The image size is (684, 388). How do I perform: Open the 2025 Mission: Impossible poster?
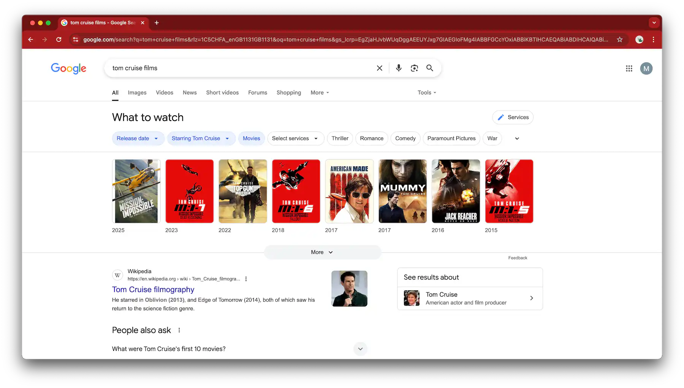(136, 191)
